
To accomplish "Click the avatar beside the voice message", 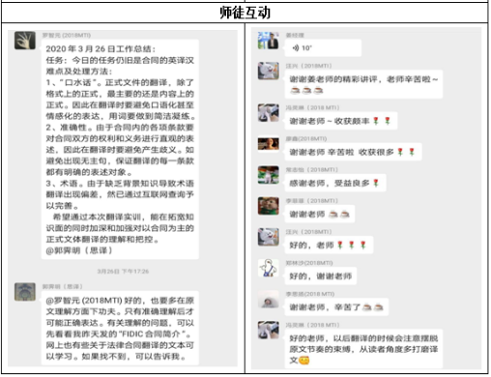I will 269,41.
